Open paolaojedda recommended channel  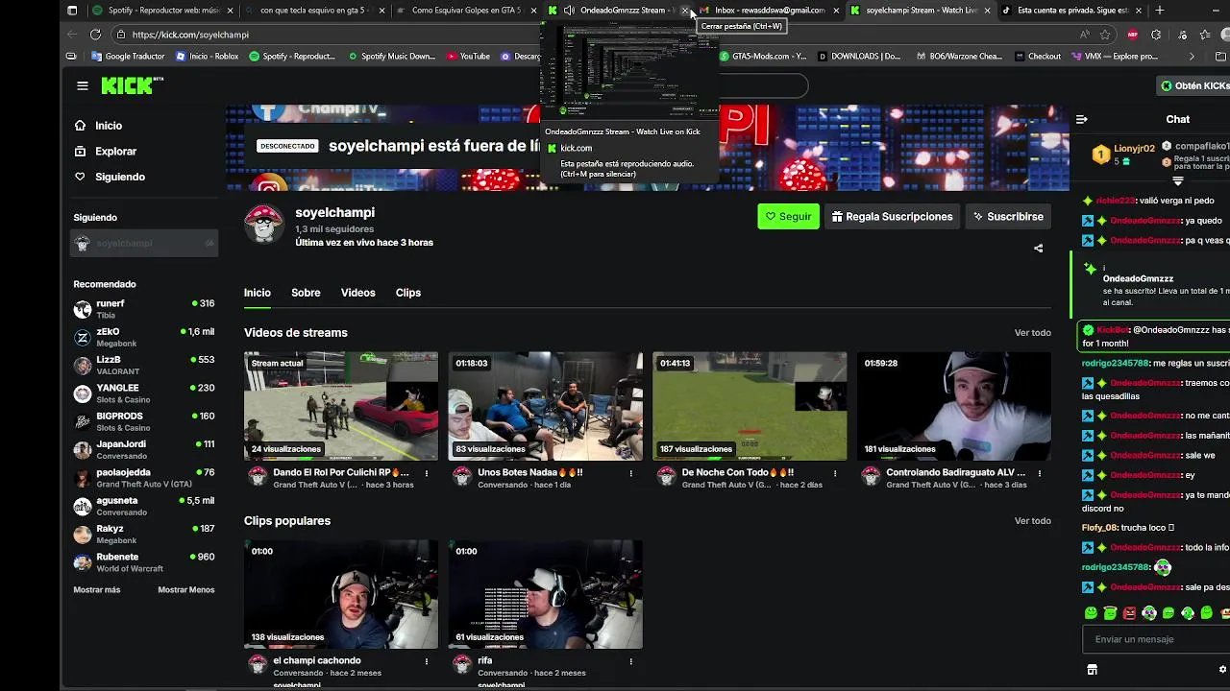click(144, 478)
